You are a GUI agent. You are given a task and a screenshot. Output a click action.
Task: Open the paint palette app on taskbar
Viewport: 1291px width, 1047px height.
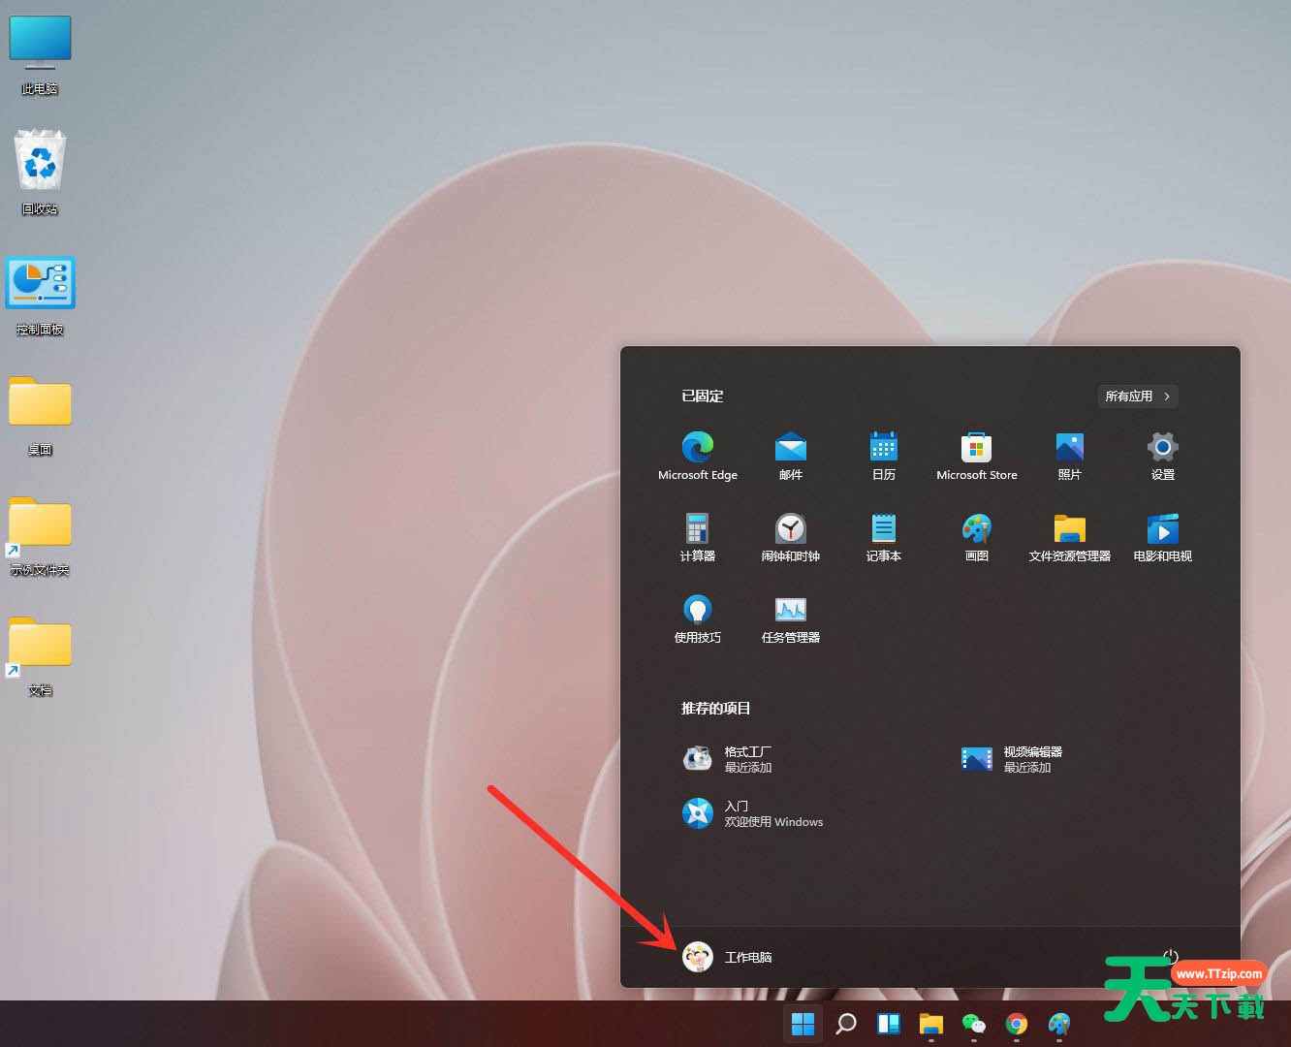1059,1024
